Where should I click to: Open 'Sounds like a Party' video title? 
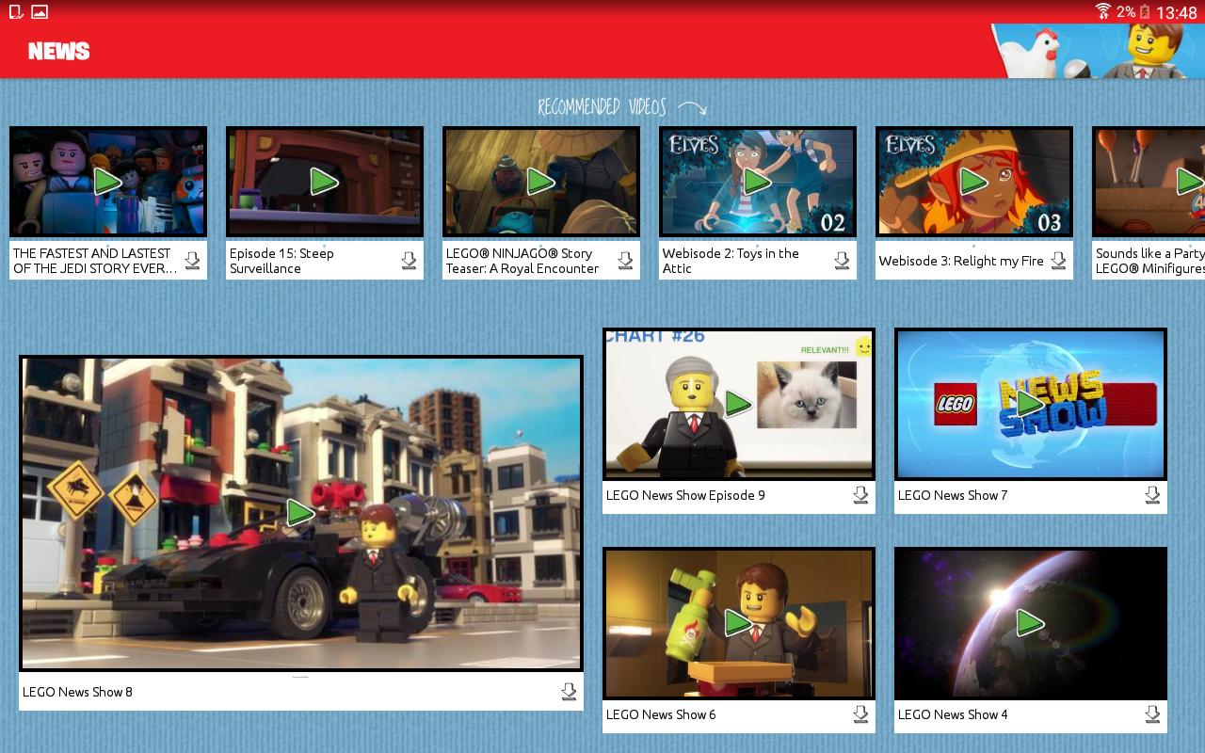1150,261
